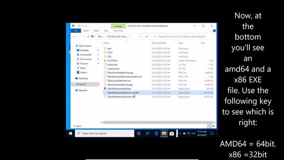Viewport: 284px width, 160px height.
Task: Show hidden system tray icons
Action: pos(180,133)
